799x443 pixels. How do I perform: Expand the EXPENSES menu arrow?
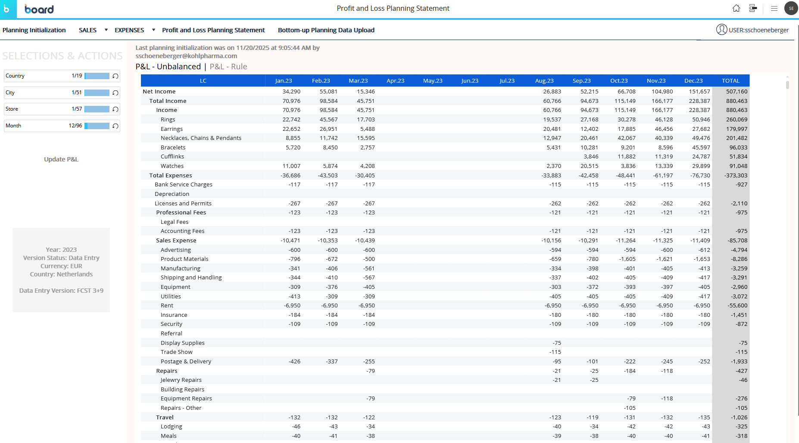[153, 30]
